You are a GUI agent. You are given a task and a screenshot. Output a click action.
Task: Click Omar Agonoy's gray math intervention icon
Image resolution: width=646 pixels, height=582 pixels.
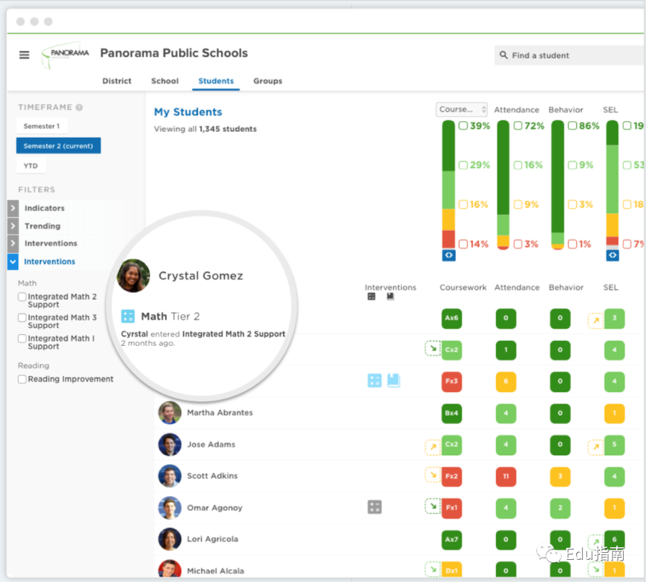pyautogui.click(x=374, y=507)
